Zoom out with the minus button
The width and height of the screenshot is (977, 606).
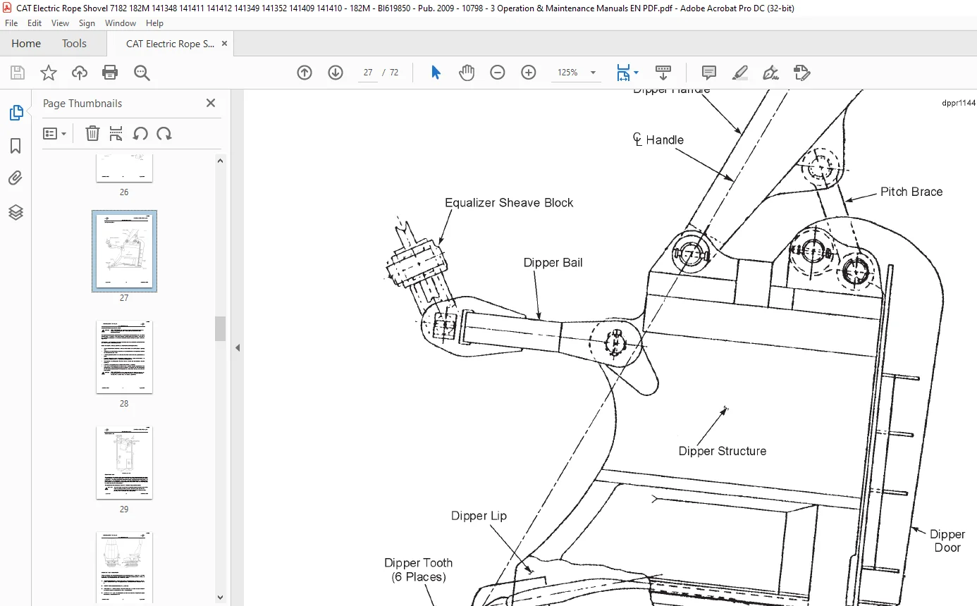[x=498, y=73]
